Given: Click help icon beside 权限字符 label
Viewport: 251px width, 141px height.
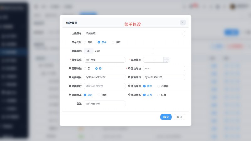Looking at the screenshot, I should click(129, 77).
